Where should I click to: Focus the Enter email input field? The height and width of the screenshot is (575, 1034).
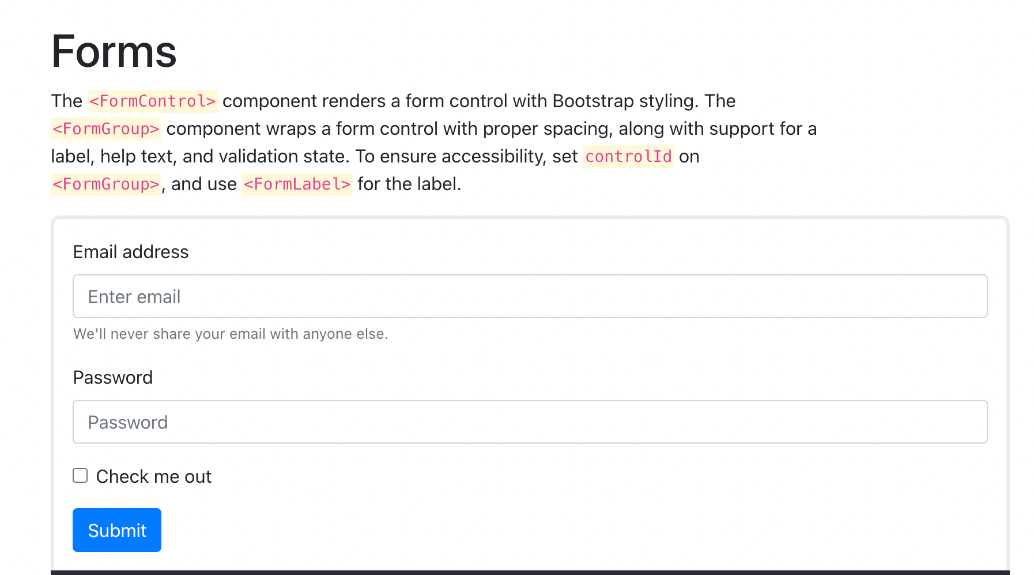(x=530, y=296)
